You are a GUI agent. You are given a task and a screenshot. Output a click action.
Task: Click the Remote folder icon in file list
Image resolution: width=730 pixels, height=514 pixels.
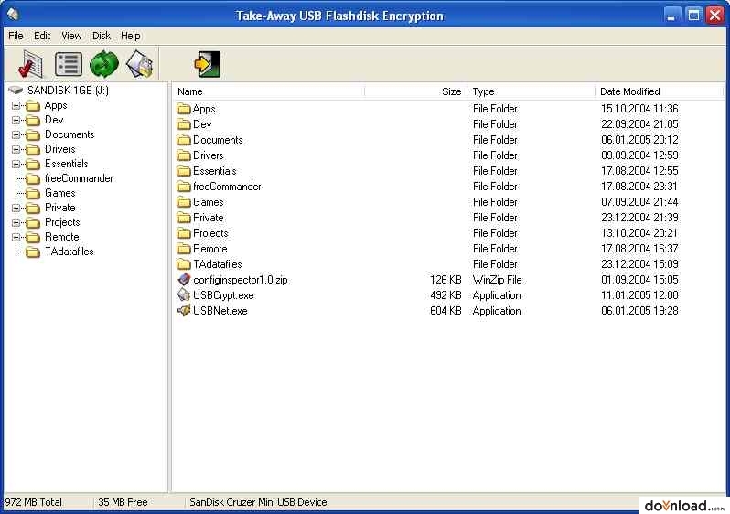click(x=184, y=249)
